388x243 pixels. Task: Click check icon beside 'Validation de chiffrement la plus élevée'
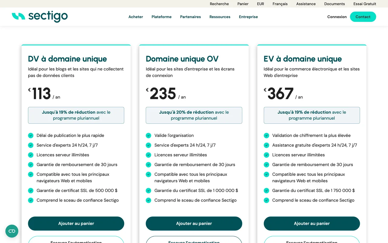point(266,135)
